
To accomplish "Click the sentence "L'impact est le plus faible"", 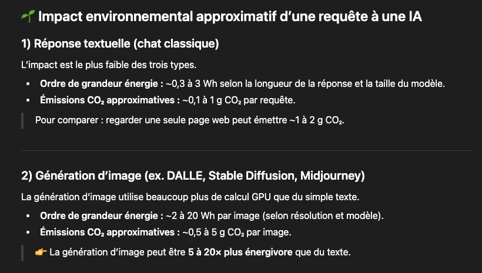I will [x=117, y=63].
